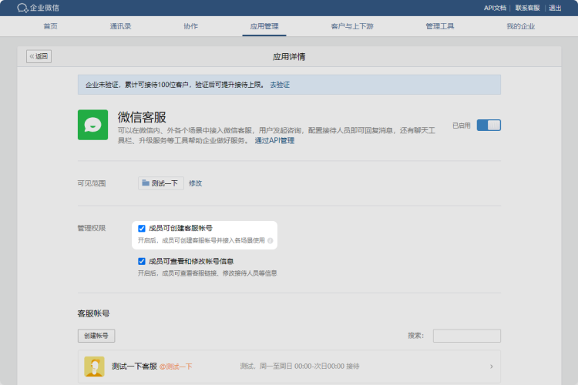578x385 pixels.
Task: Open the 测试一下客服 row chevron arrow
Action: 492,367
